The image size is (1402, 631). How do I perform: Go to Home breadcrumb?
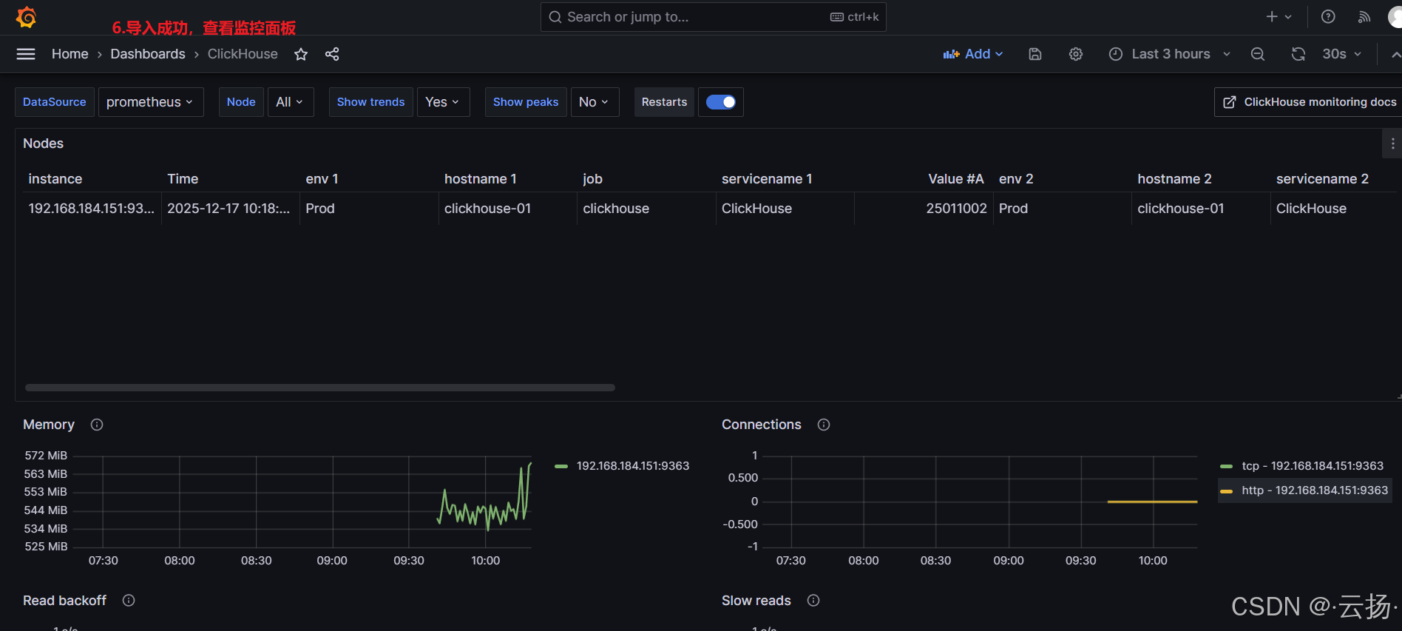[70, 54]
